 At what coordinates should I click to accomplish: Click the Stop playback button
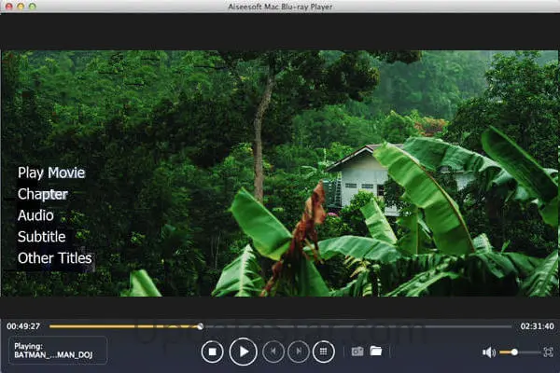pos(213,352)
